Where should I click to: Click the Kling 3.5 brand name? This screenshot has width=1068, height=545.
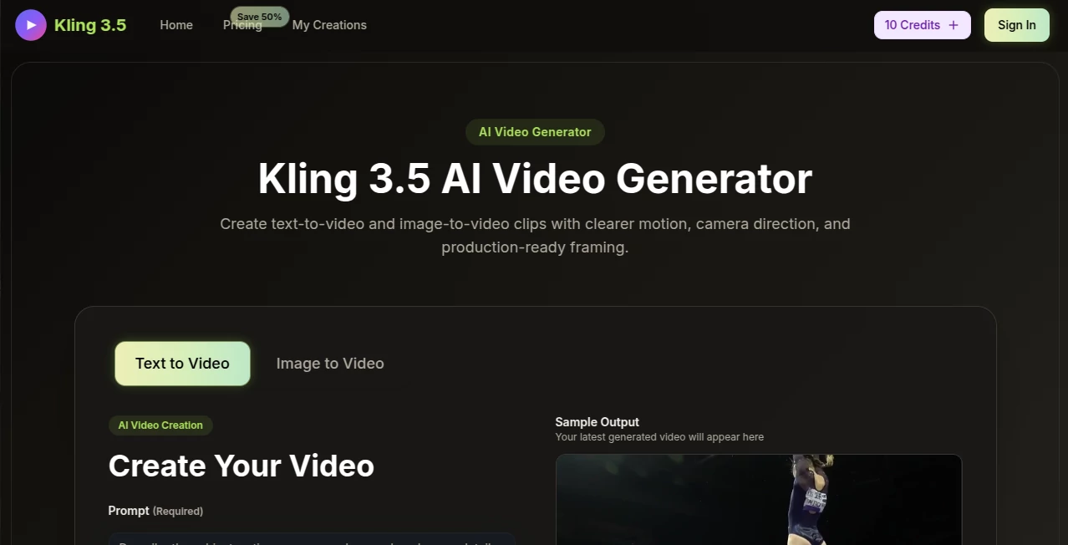pyautogui.click(x=90, y=25)
